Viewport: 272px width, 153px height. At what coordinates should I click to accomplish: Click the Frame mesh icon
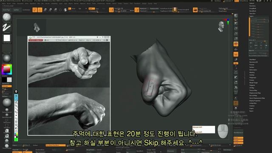pos(236,72)
